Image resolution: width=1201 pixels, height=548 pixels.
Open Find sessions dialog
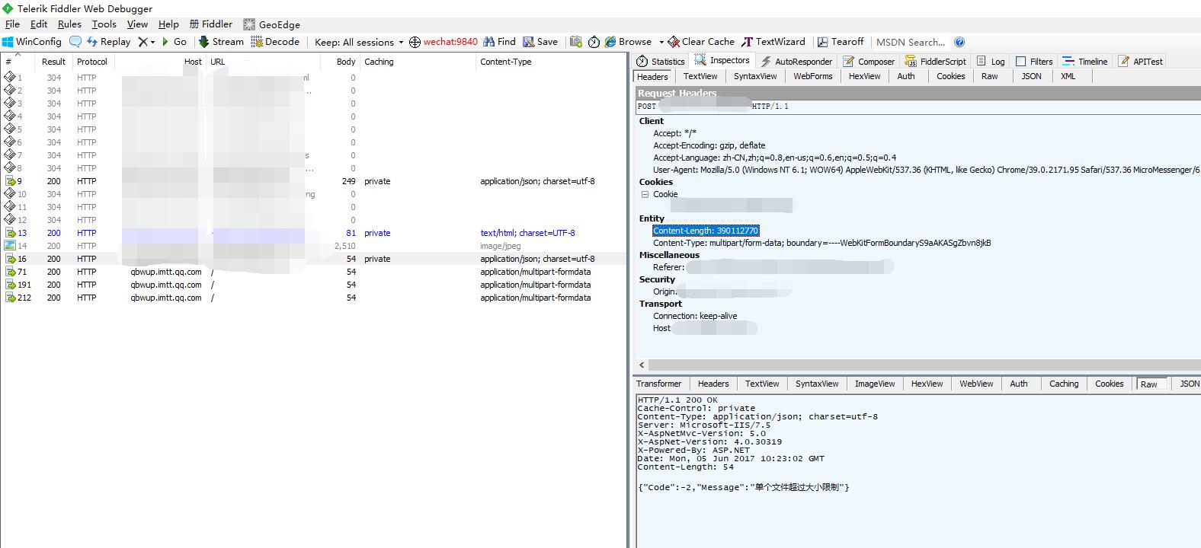(x=499, y=42)
